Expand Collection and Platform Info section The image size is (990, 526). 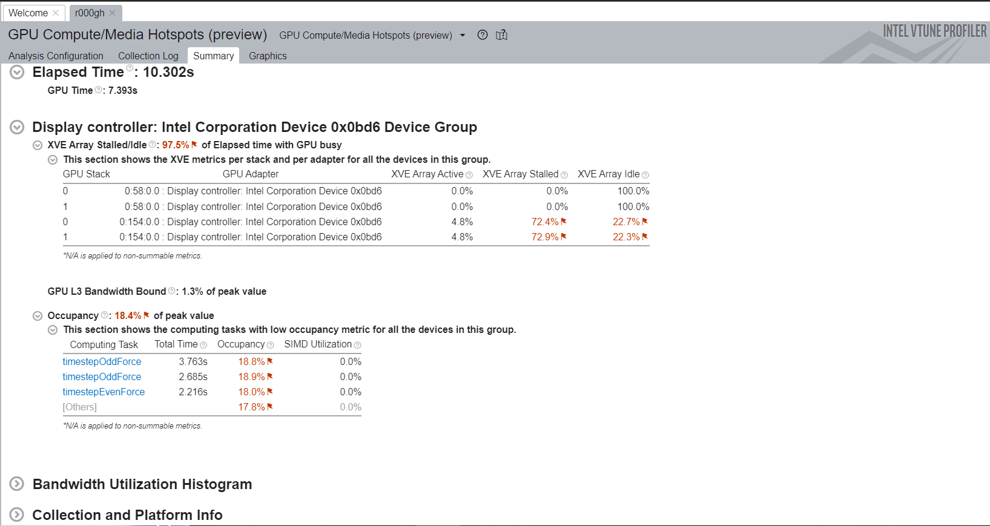17,515
